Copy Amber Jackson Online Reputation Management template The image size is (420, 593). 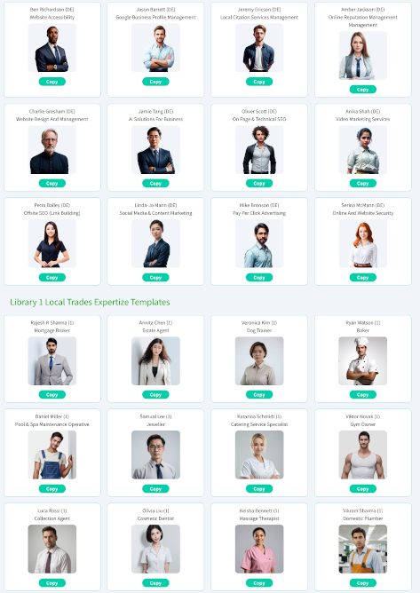pyautogui.click(x=363, y=90)
